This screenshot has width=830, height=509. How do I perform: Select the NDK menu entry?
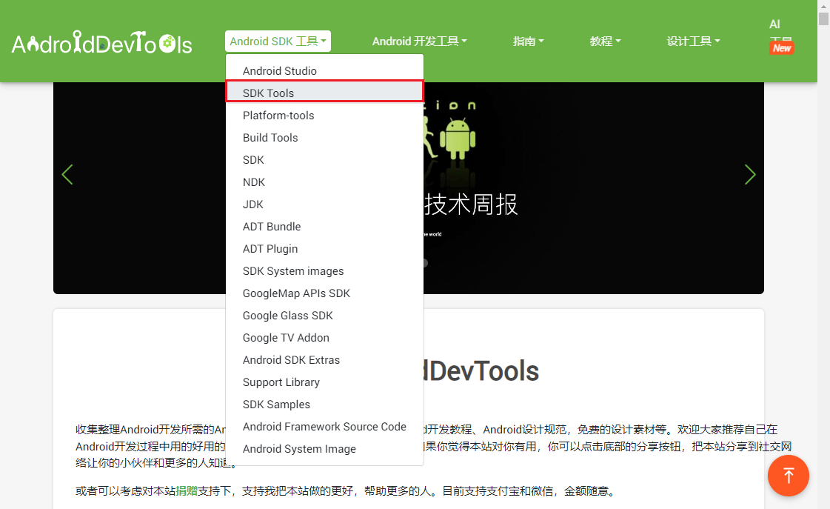pos(324,182)
